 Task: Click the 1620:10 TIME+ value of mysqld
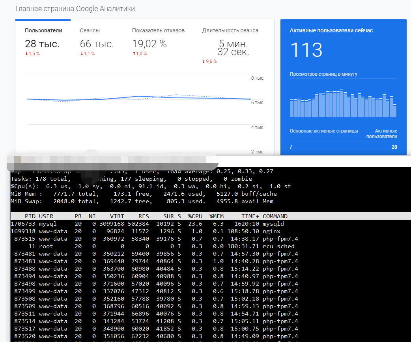[247, 224]
